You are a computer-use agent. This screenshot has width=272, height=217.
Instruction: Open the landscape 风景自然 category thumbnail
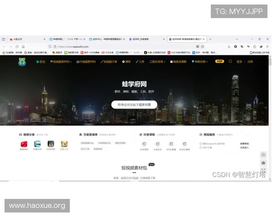coord(37,144)
